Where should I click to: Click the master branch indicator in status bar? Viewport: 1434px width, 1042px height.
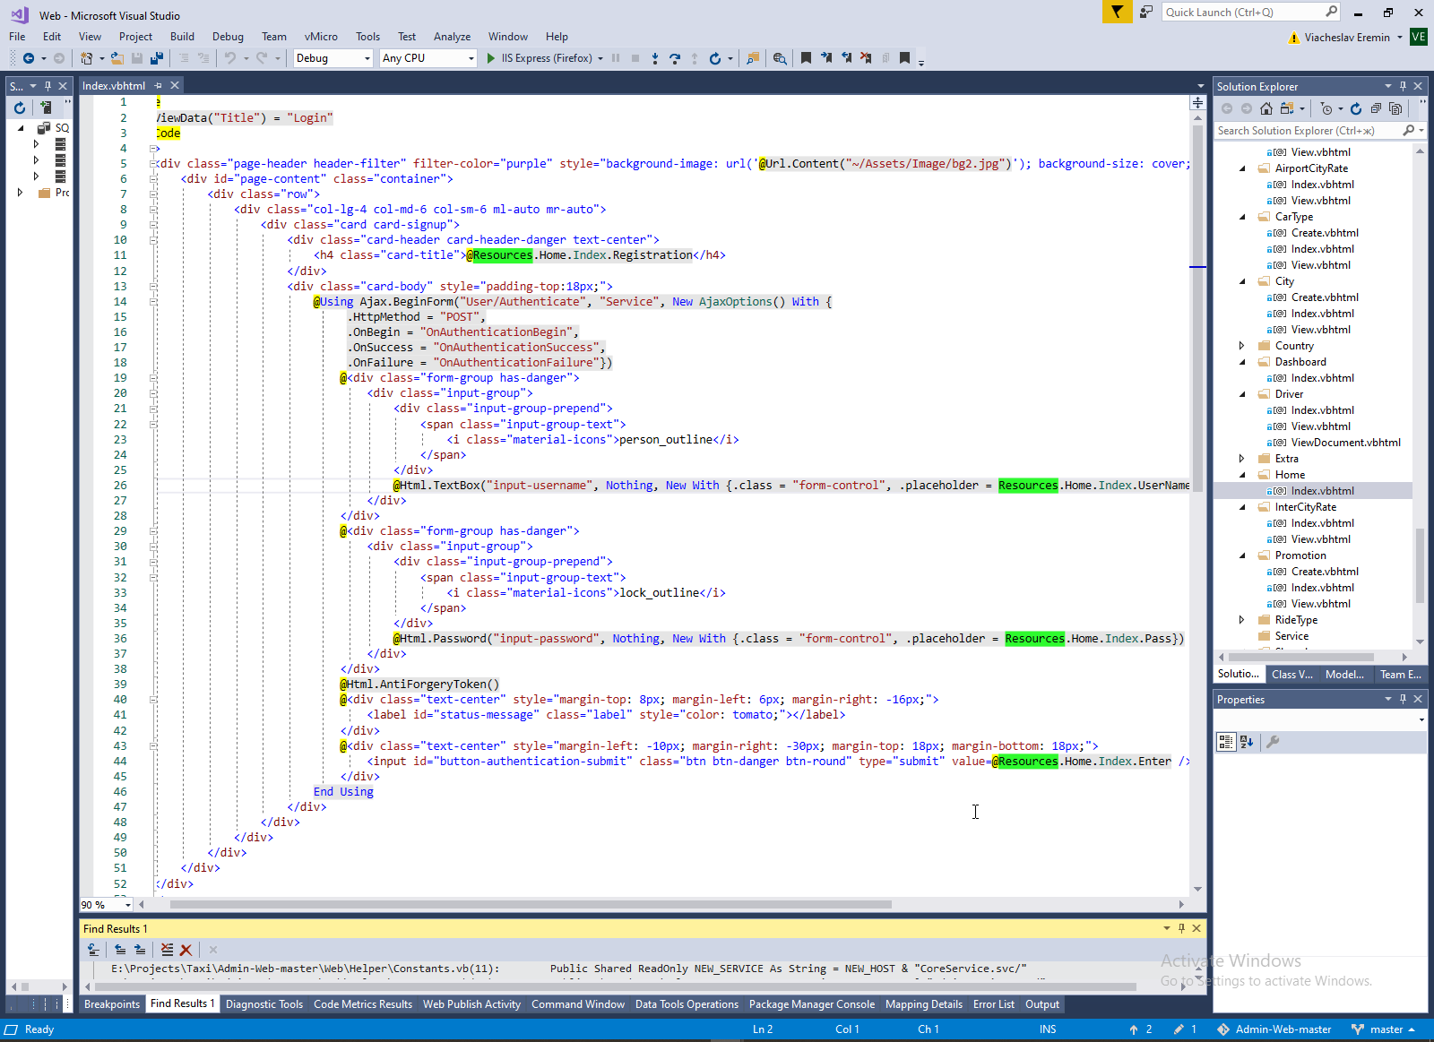click(1385, 1029)
